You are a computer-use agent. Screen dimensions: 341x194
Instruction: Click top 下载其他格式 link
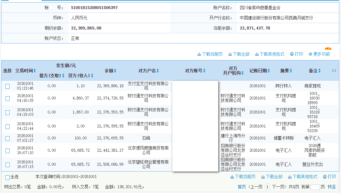(x=270, y=54)
